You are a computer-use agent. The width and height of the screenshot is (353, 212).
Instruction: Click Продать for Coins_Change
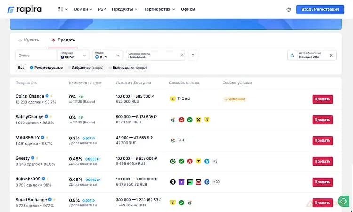click(322, 99)
